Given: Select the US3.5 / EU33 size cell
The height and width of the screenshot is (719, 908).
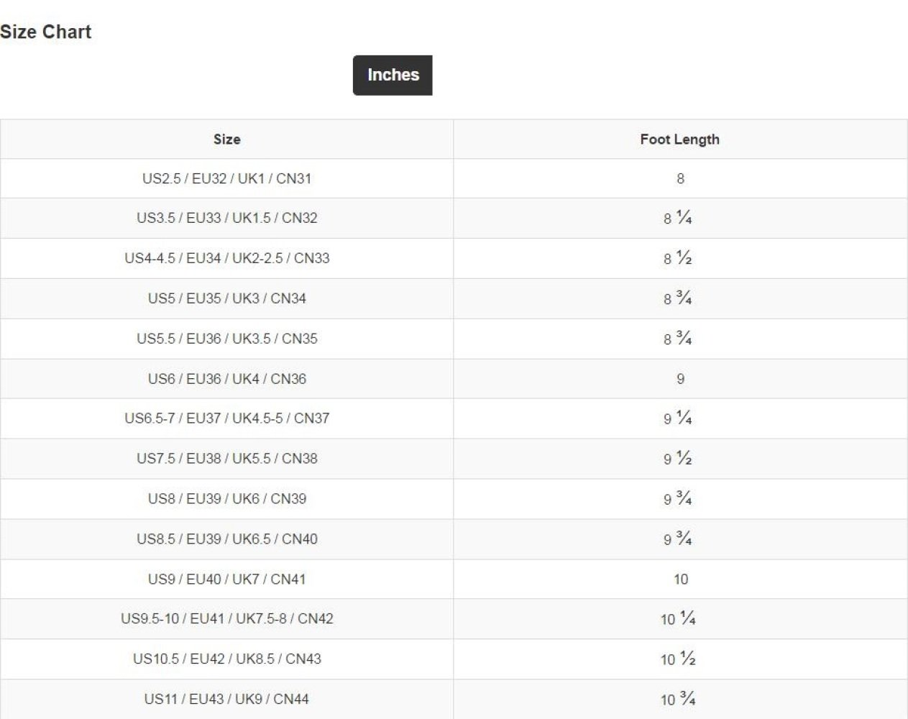Looking at the screenshot, I should [226, 218].
